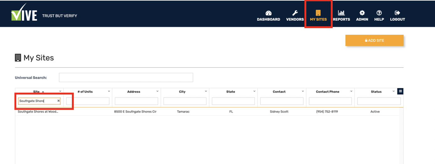Screen dimensions: 435x164
Task: Open the Admin settings
Action: pos(362,16)
